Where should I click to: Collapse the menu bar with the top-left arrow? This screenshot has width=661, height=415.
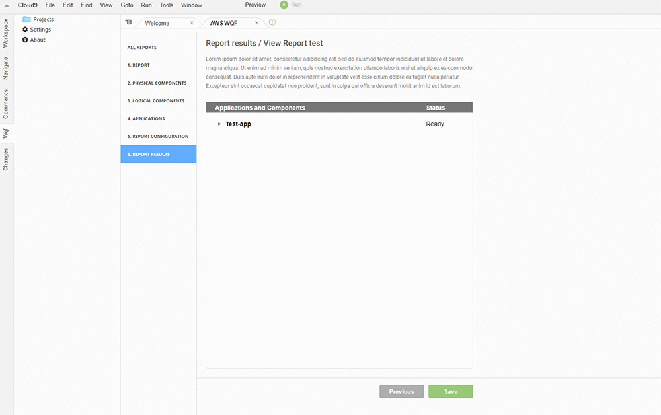[x=7, y=5]
